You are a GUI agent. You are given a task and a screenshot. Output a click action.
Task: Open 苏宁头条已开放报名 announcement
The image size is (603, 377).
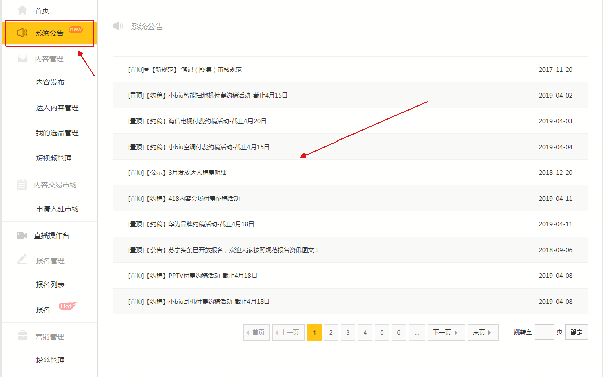point(223,250)
